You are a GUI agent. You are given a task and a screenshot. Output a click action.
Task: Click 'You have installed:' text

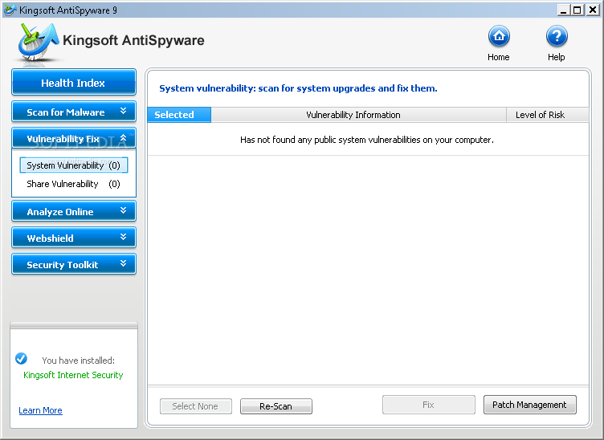coord(78,361)
